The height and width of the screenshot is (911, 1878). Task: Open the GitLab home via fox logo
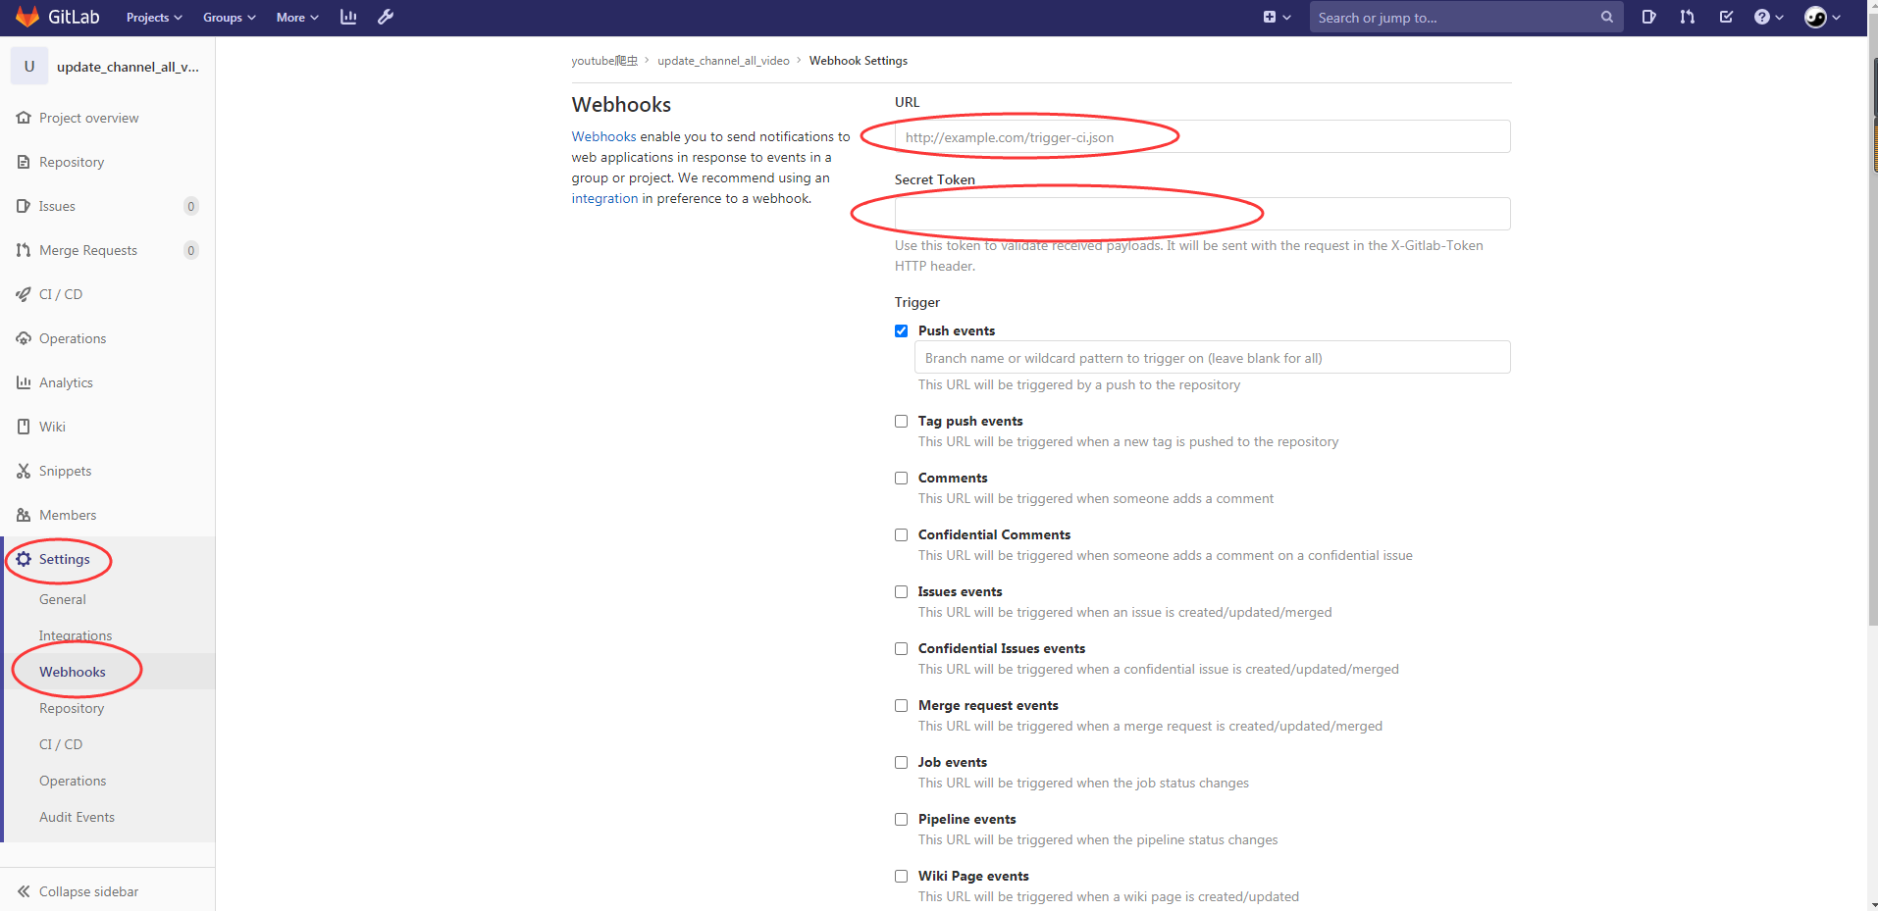pos(26,17)
